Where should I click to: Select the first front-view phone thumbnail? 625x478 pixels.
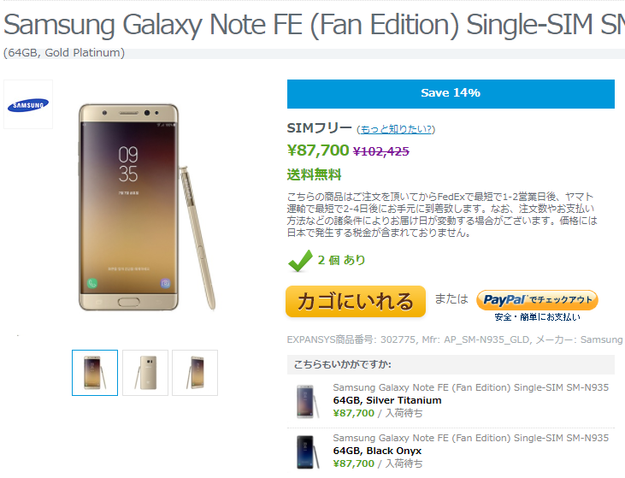95,373
